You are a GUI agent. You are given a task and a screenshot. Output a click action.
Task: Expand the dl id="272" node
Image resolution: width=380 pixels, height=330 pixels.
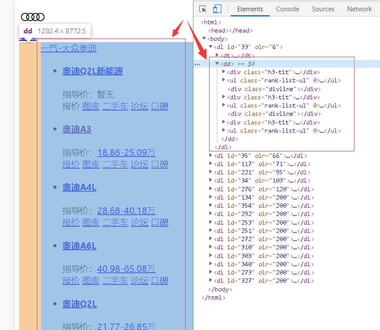tap(210, 239)
